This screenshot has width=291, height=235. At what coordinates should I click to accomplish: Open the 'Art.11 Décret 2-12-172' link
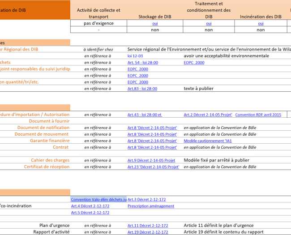click(148, 226)
